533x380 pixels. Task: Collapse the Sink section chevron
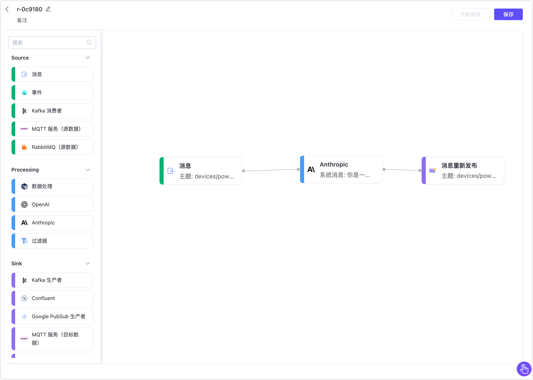88,264
